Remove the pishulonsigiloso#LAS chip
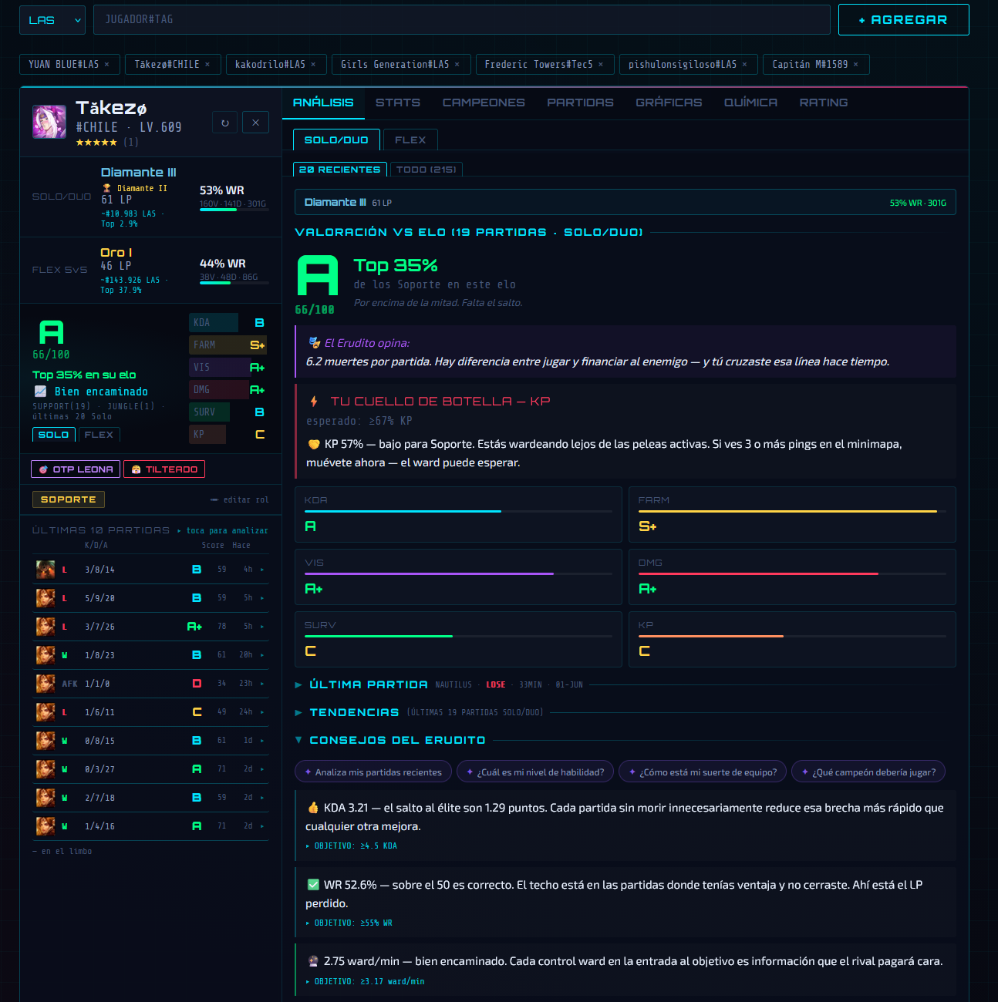Image resolution: width=998 pixels, height=1002 pixels. (744, 65)
